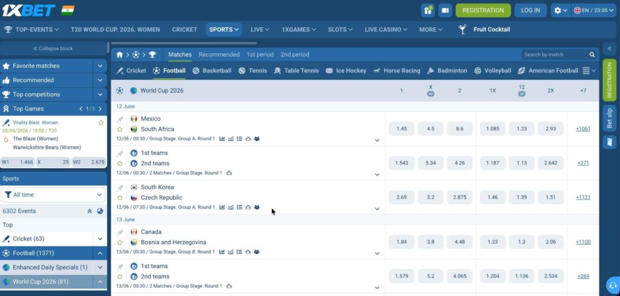Open line-graph icon for Mexico vs South Africa
The height and width of the screenshot is (296, 620).
[x=231, y=139]
